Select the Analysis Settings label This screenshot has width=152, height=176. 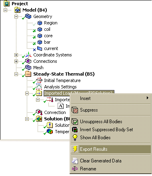(60, 87)
